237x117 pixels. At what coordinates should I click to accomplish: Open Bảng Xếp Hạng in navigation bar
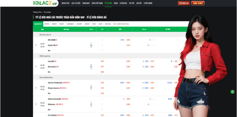[x=97, y=3]
